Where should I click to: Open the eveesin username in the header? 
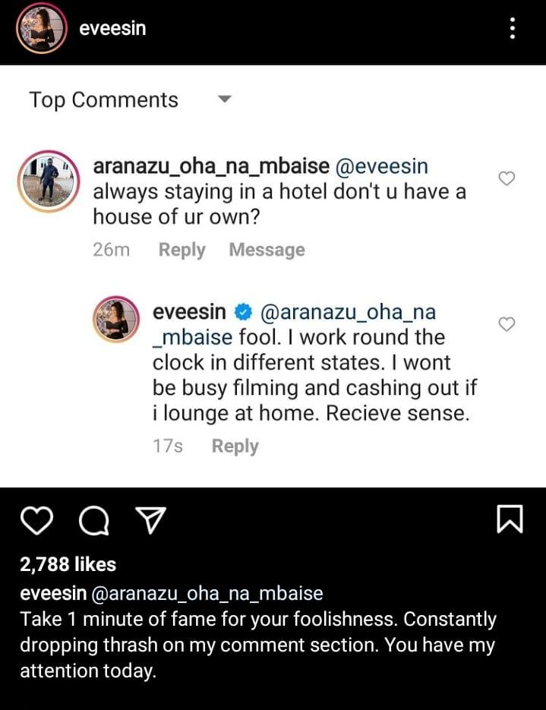pos(112,29)
